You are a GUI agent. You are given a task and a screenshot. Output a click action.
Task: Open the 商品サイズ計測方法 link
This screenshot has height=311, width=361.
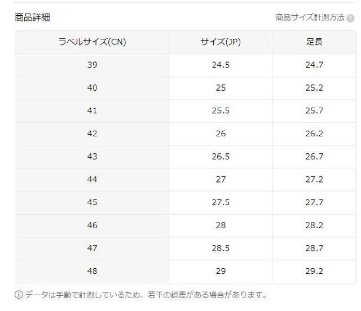pos(309,17)
